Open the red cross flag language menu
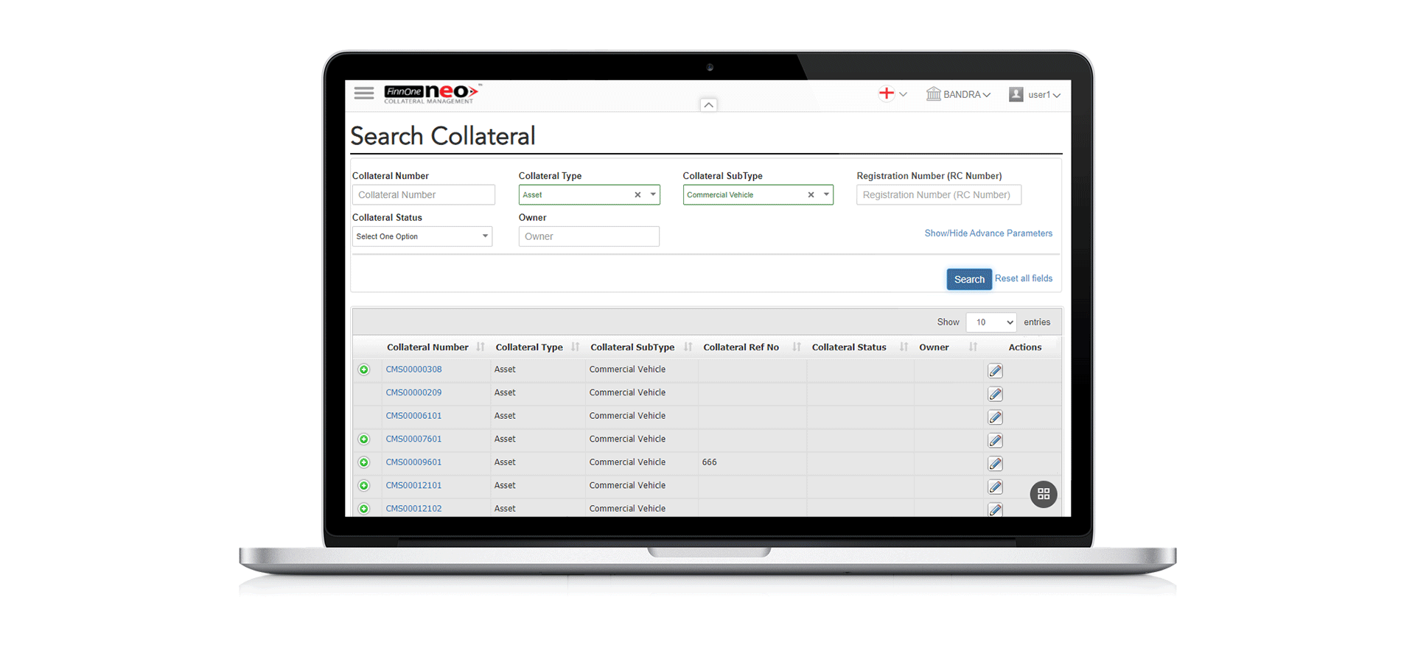 tap(892, 94)
